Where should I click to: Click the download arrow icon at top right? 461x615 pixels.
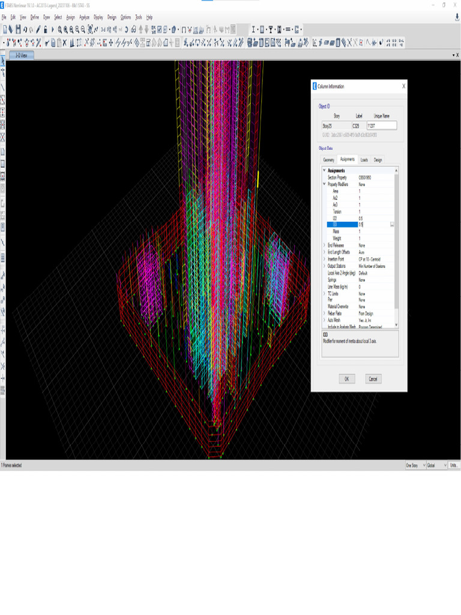coord(457,17)
